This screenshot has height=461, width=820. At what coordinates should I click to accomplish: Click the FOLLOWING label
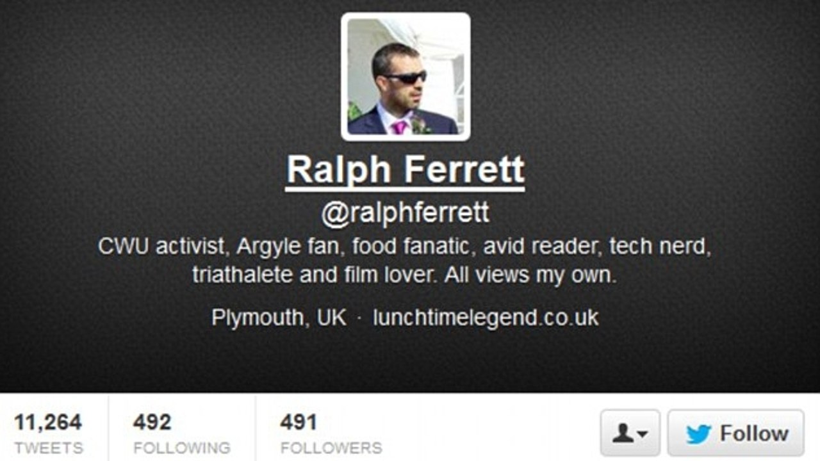coord(182,448)
